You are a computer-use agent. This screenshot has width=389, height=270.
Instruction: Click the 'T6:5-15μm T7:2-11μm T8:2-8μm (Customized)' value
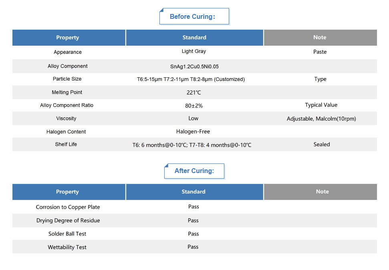click(x=191, y=79)
